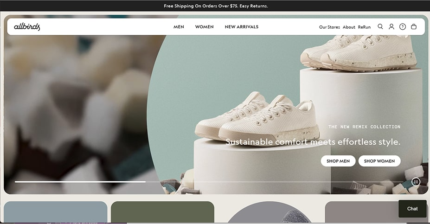Open the MEN menu

tap(179, 27)
